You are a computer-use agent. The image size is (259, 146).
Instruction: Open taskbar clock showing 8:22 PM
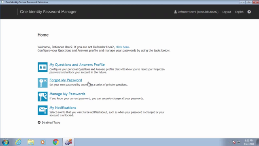249,142
